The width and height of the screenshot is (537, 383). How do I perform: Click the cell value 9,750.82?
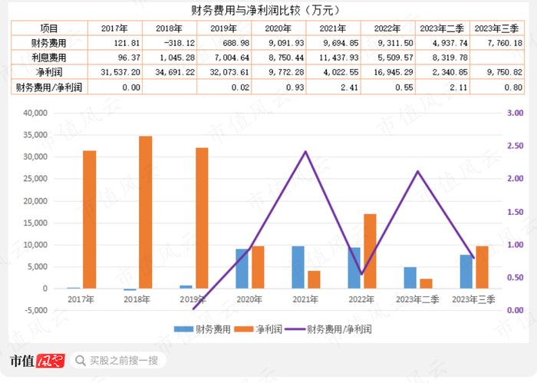click(x=505, y=72)
